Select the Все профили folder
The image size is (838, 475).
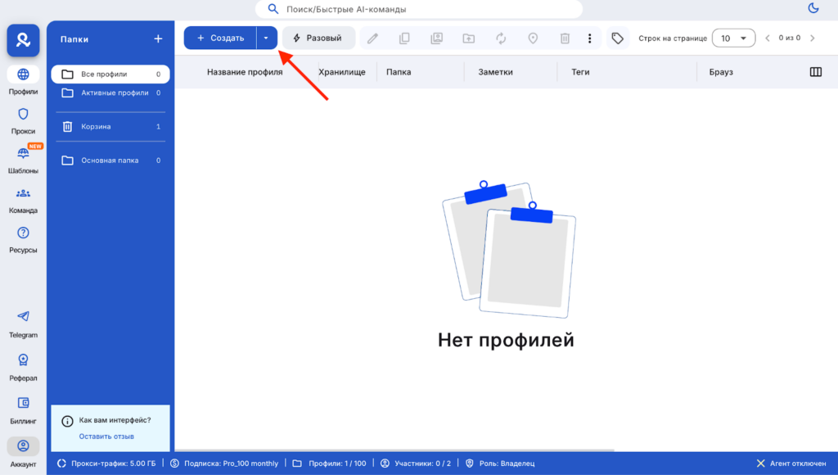click(110, 75)
